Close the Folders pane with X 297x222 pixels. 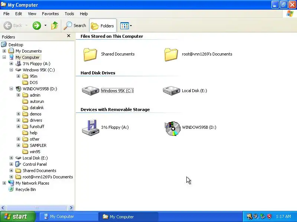[x=69, y=36]
